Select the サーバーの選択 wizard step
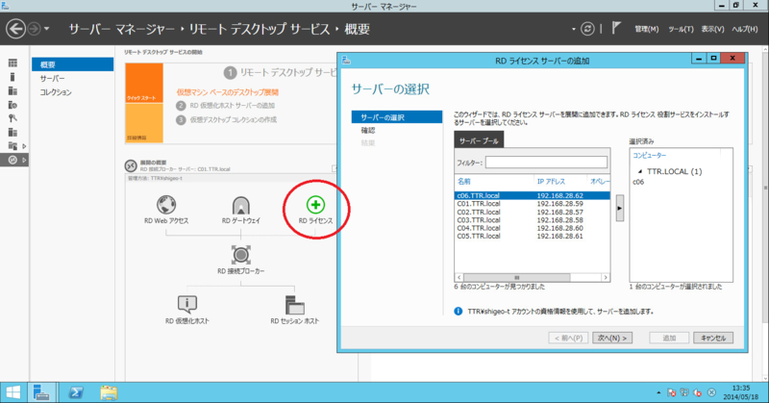This screenshot has height=403, width=769. point(397,117)
